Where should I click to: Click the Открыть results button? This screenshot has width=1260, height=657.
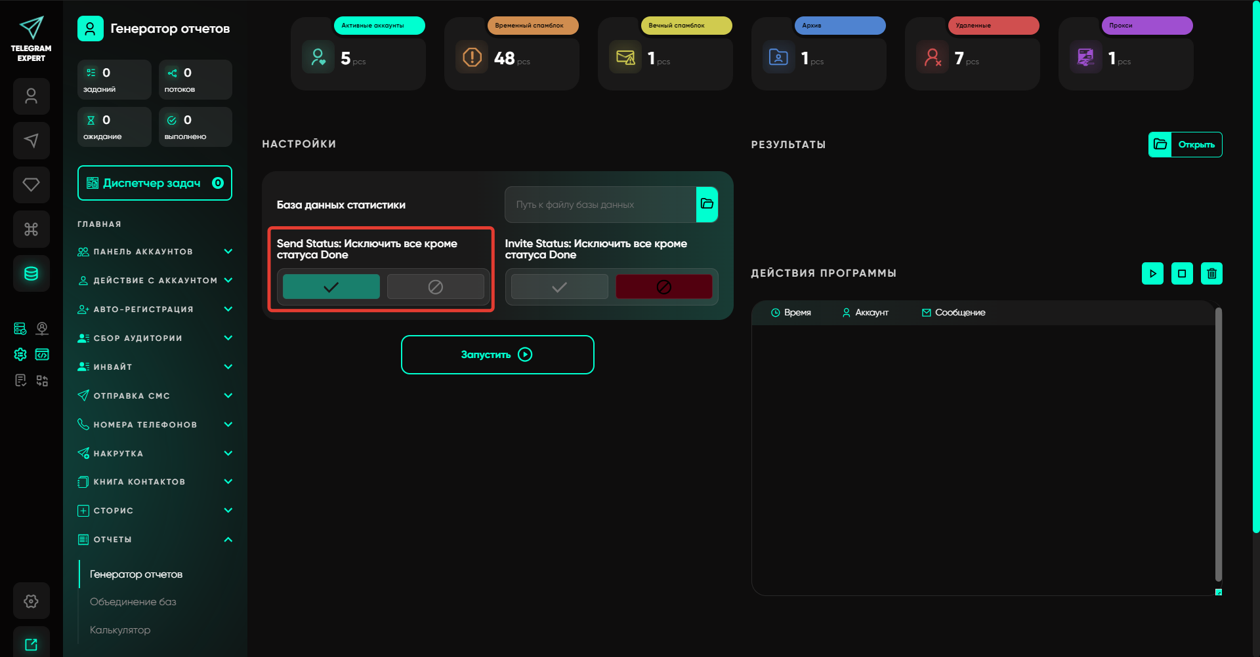[x=1185, y=144]
